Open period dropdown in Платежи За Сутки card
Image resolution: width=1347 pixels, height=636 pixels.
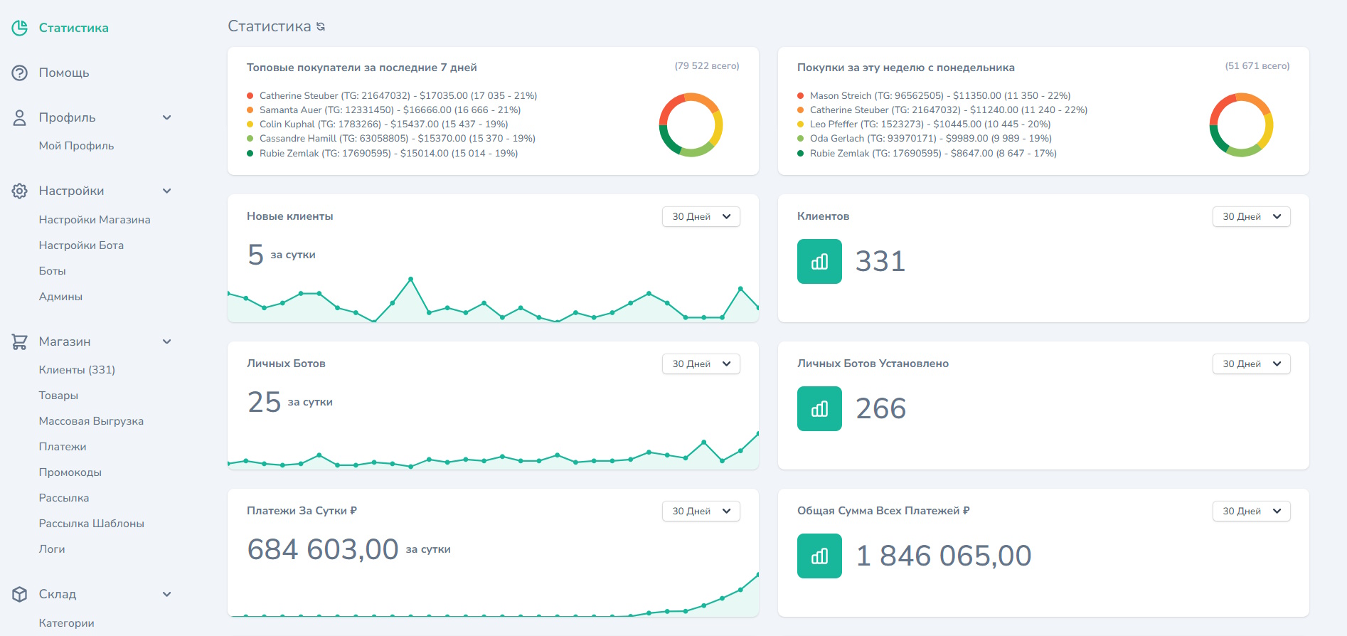tap(701, 512)
